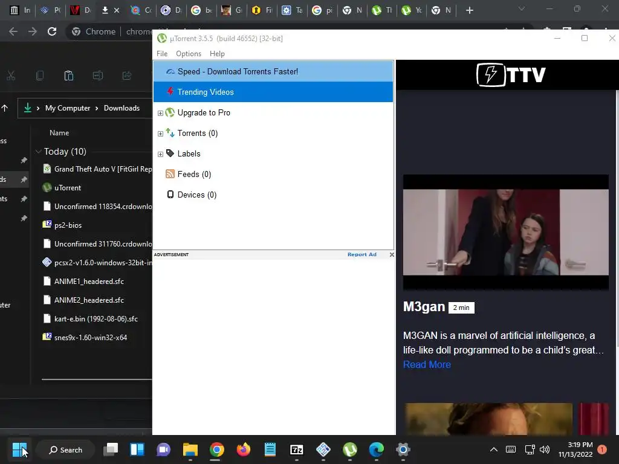Open a new Chrome tab
Viewport: 619px width, 464px height.
point(469,10)
